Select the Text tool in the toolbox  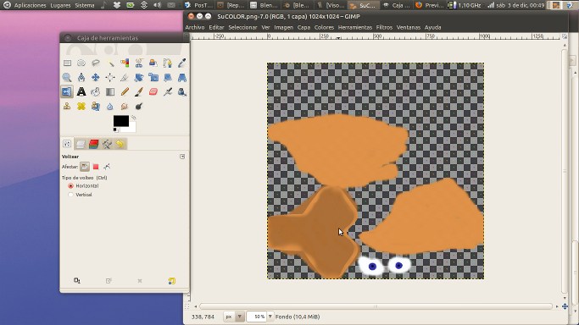[81, 91]
